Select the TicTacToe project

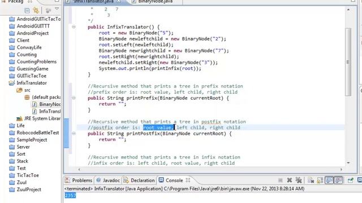point(24,175)
